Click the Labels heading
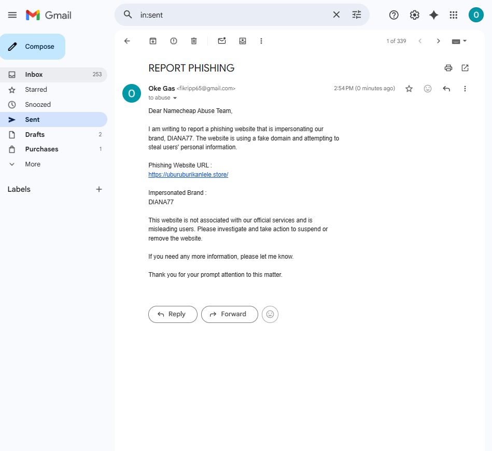This screenshot has height=451, width=492. coord(19,189)
